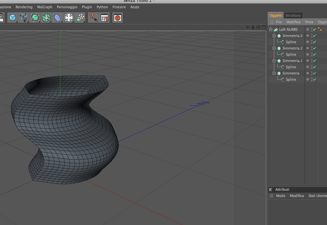Open the MoGraph menu
The image size is (327, 225).
pos(44,7)
